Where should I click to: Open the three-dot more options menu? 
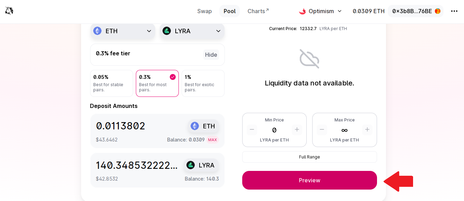pyautogui.click(x=454, y=11)
